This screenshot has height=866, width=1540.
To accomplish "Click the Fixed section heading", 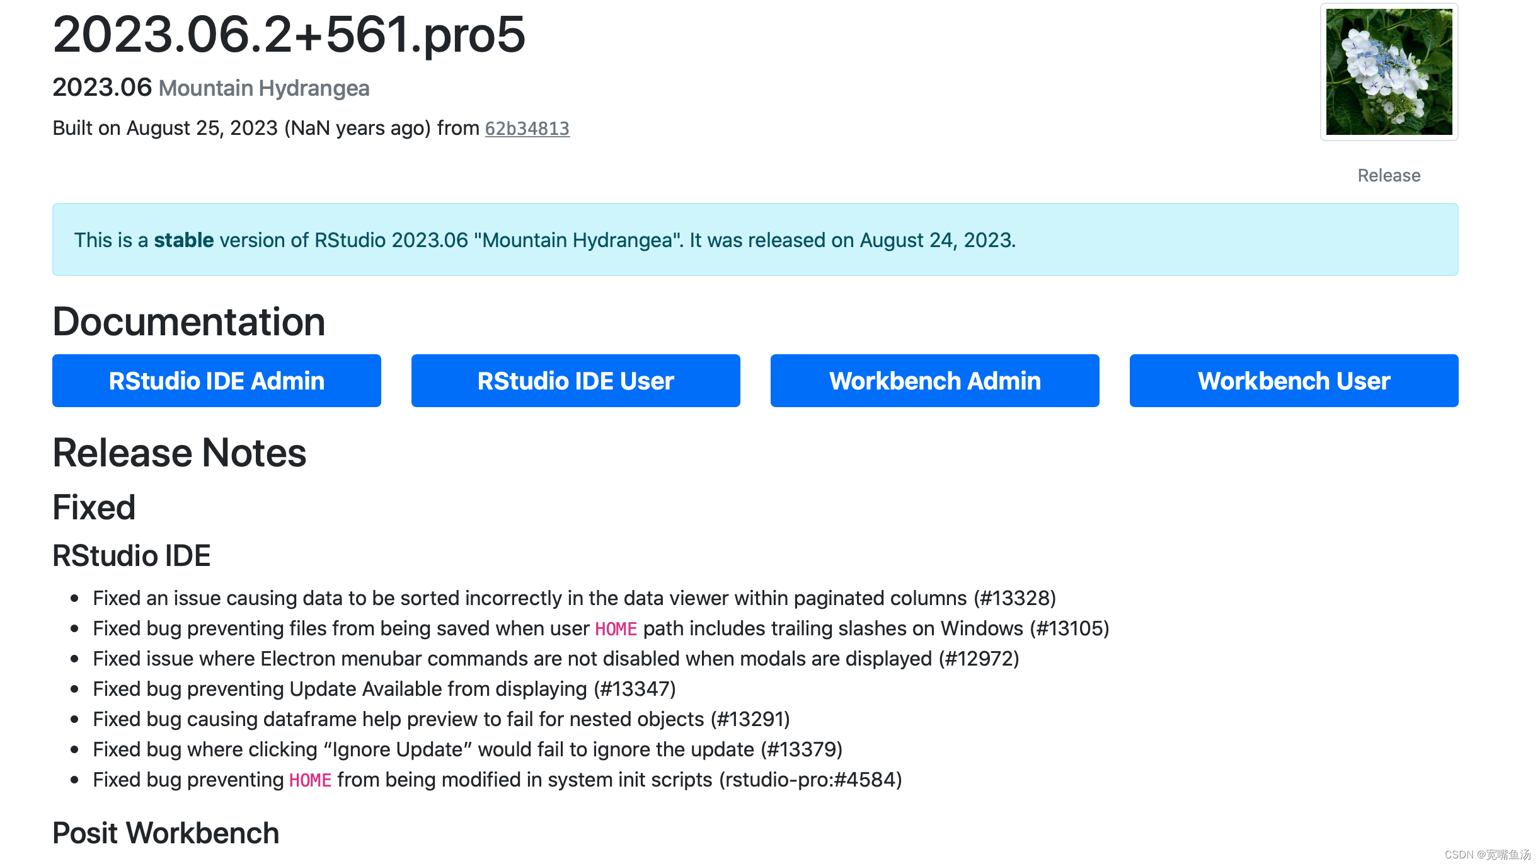I will [x=94, y=507].
